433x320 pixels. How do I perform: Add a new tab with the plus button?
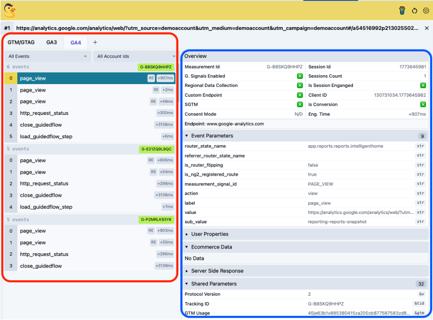pos(95,42)
